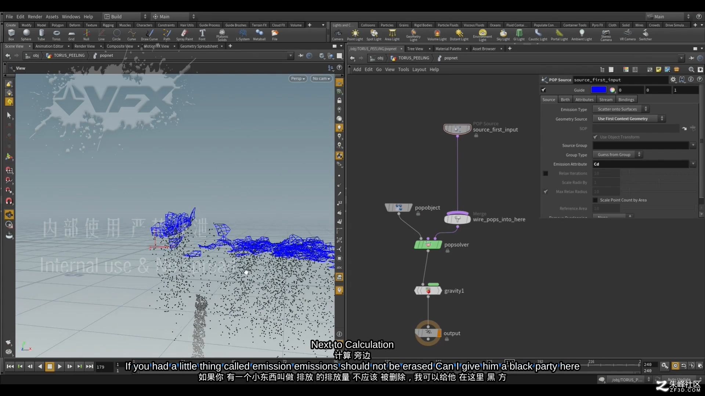The height and width of the screenshot is (396, 705).
Task: Select the popobject node
Action: (398, 208)
